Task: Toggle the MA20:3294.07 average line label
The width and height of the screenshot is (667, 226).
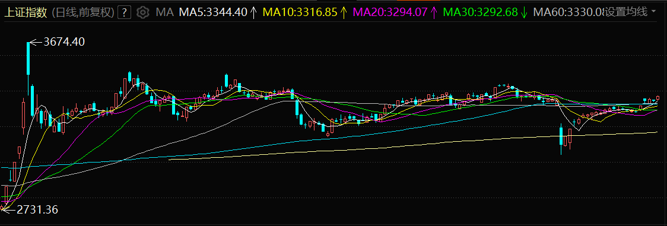Action: coord(390,12)
